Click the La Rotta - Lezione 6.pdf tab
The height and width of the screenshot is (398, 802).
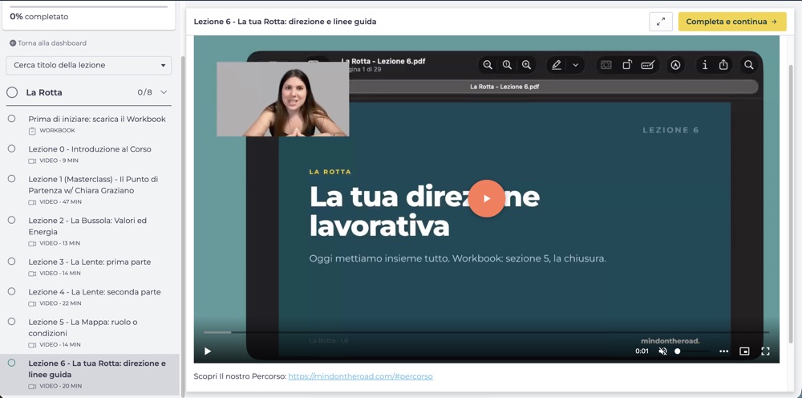coord(504,87)
